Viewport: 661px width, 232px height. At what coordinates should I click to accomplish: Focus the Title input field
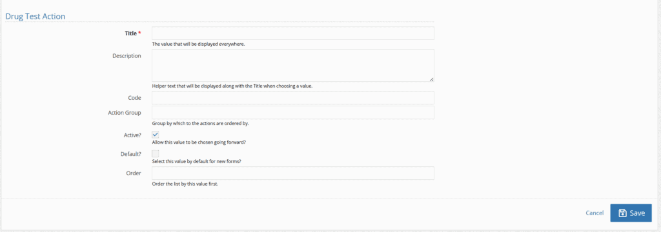coord(293,34)
